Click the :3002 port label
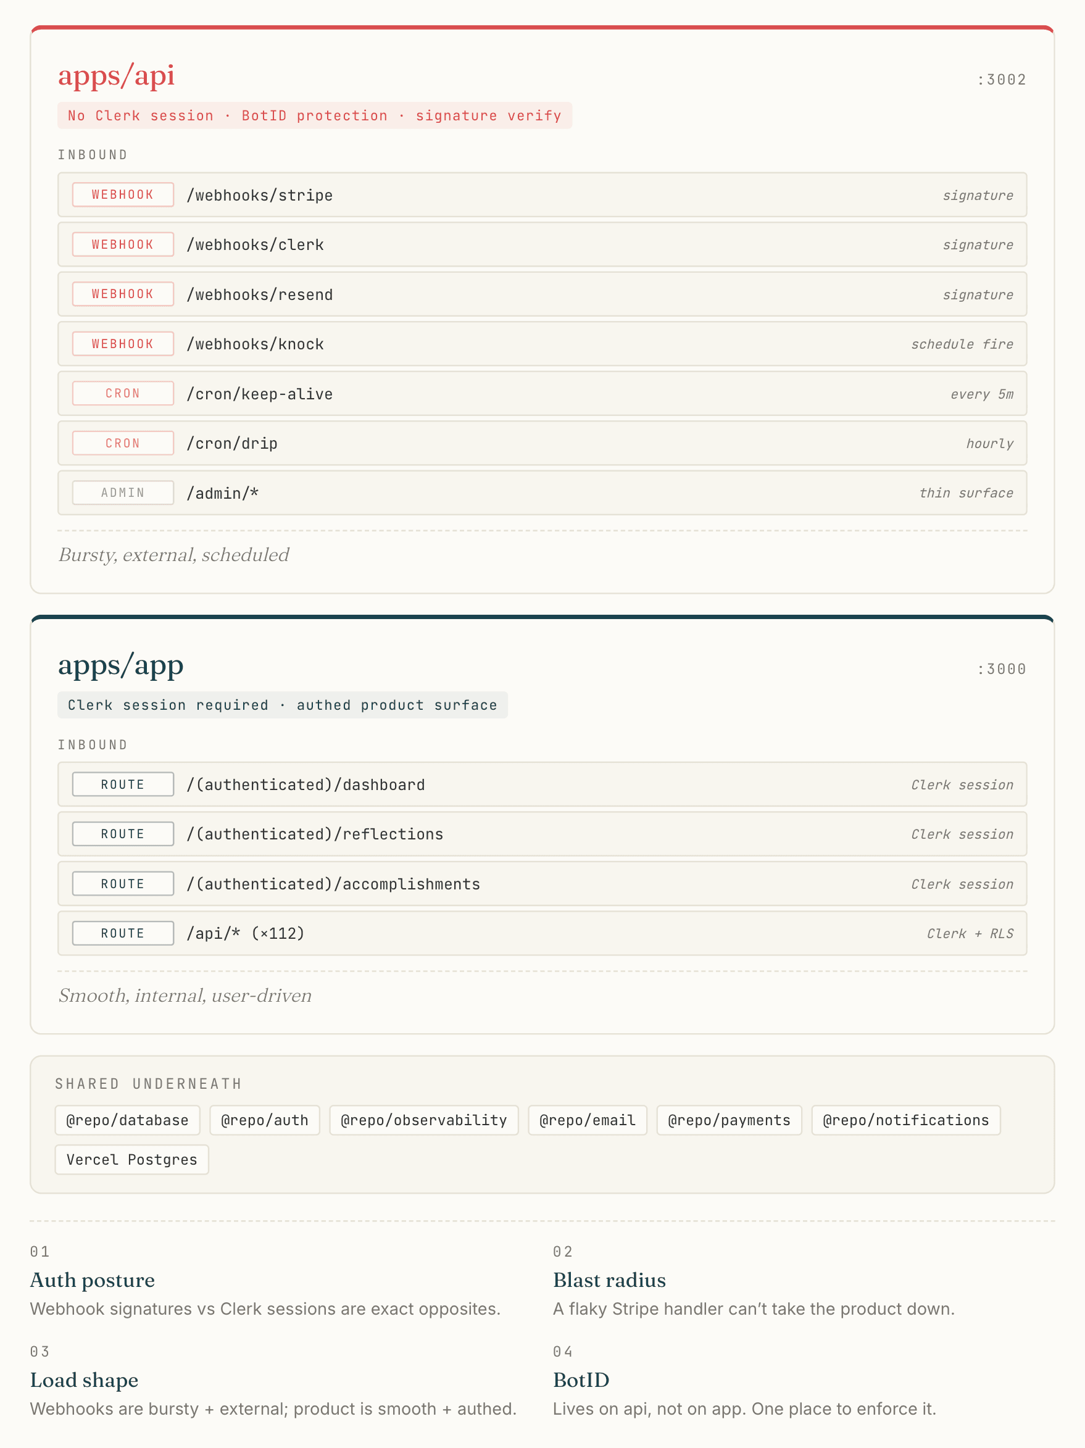The image size is (1085, 1448). click(x=1001, y=80)
